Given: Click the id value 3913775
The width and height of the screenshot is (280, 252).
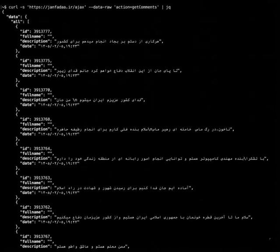Looking at the screenshot, I should (42, 61).
